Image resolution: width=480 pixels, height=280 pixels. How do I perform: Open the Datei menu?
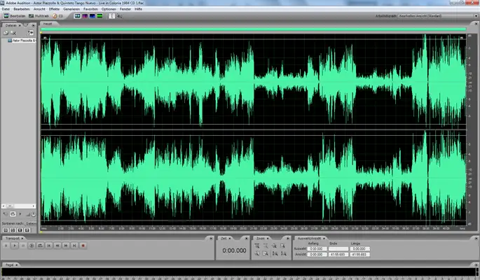[x=6, y=9]
